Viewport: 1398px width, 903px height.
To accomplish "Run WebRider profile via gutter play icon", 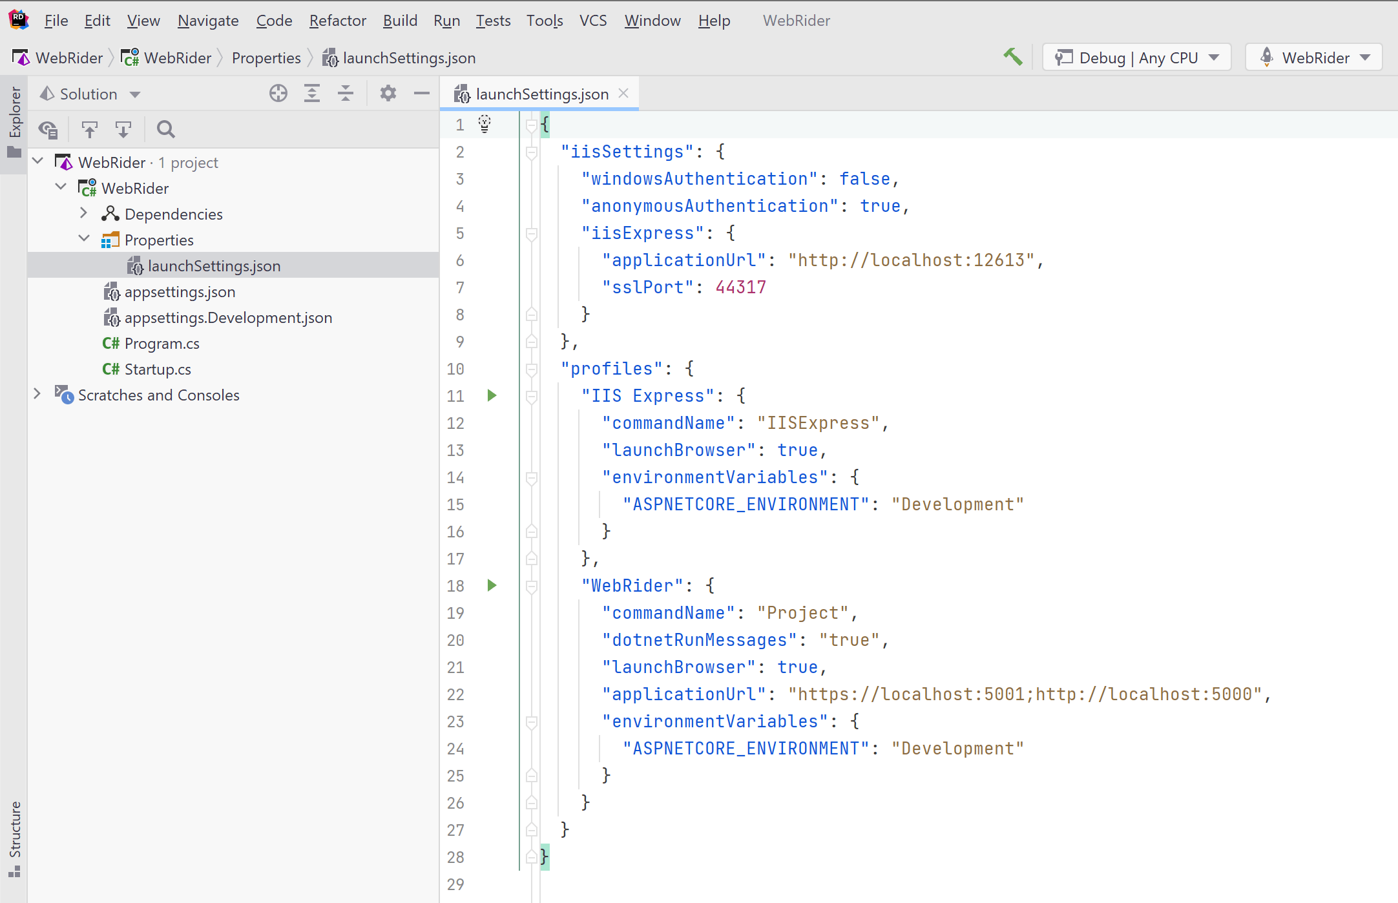I will coord(492,585).
